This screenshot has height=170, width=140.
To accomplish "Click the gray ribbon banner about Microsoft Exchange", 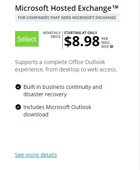I will [x=68, y=17].
